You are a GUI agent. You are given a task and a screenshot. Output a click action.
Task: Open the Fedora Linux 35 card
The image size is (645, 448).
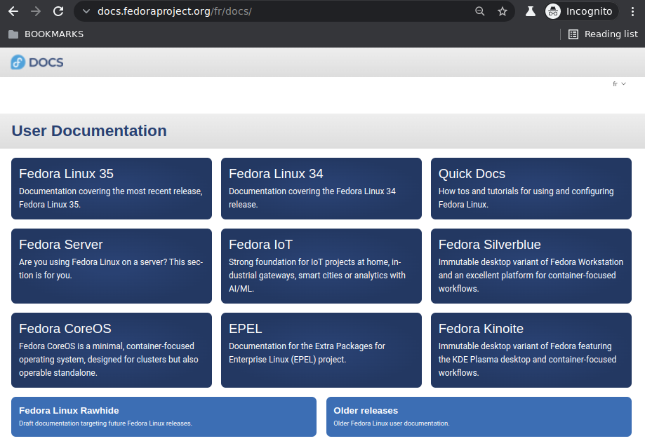tap(112, 189)
